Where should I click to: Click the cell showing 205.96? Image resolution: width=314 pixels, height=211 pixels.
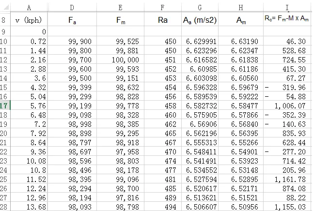pos(287,170)
